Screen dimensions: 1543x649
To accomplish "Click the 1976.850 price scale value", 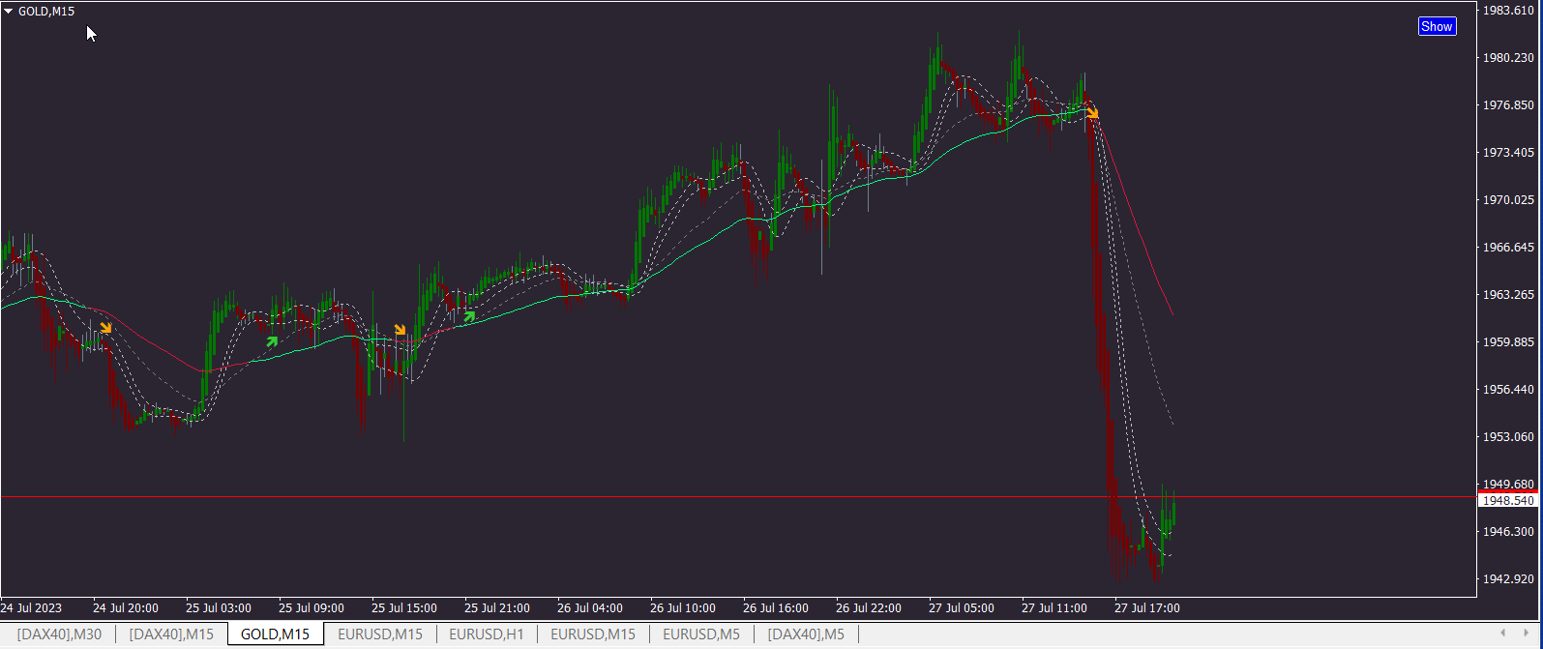I will click(x=1508, y=105).
